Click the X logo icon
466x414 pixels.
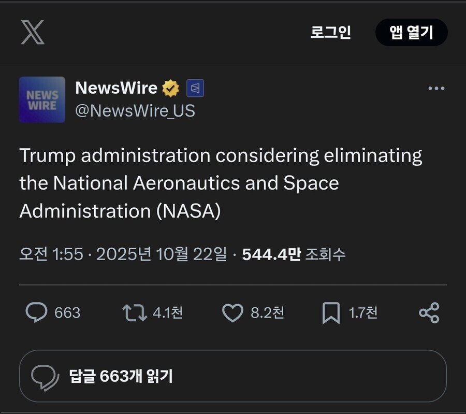(33, 32)
